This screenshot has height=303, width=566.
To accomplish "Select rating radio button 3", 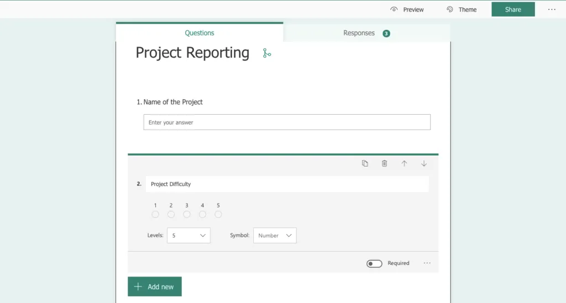I will 187,214.
